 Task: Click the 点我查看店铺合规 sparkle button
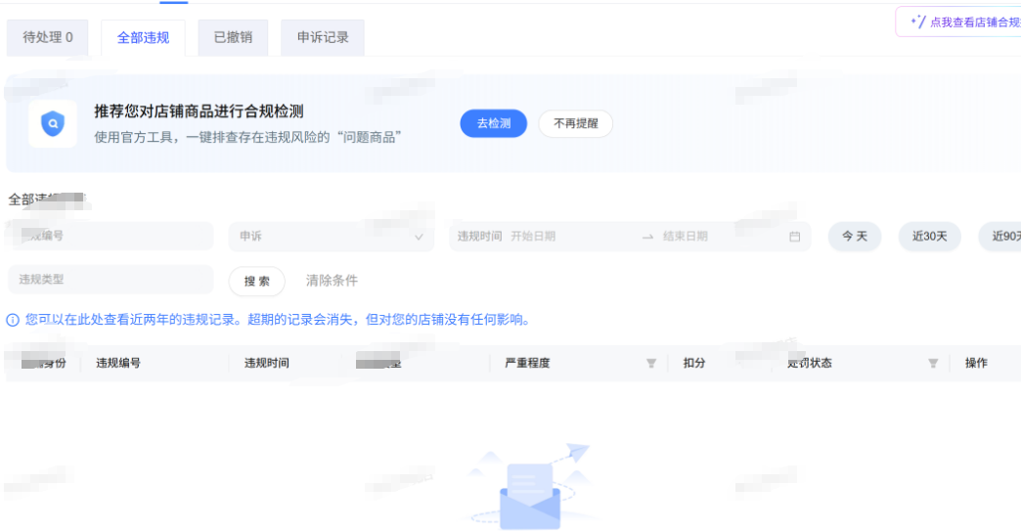click(958, 22)
